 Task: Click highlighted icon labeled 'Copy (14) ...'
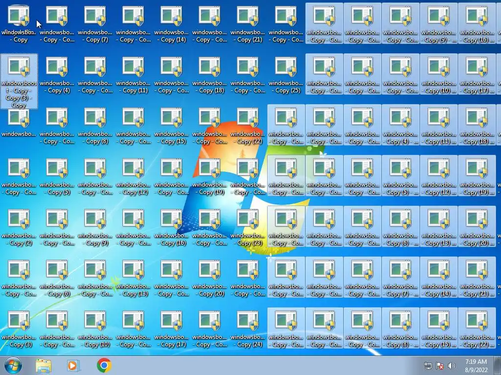point(438,278)
